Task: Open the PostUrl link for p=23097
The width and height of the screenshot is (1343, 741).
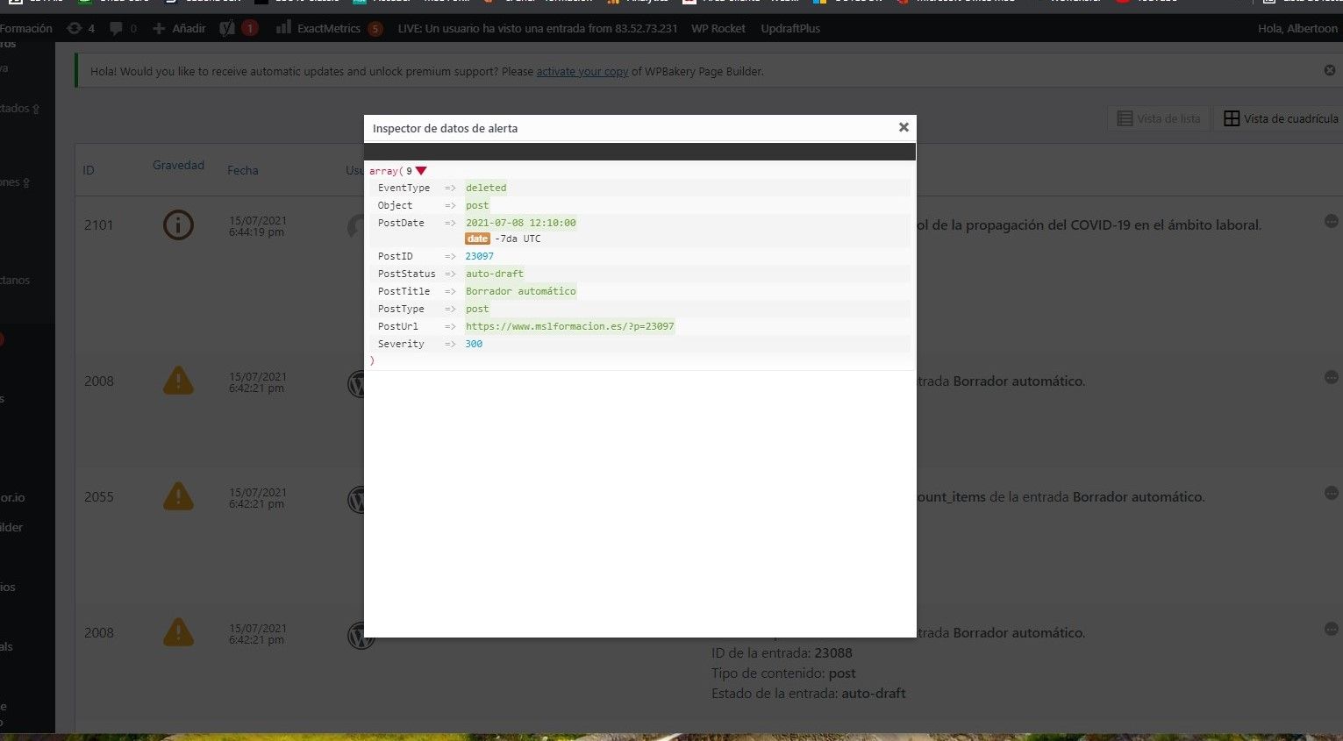Action: 569,326
